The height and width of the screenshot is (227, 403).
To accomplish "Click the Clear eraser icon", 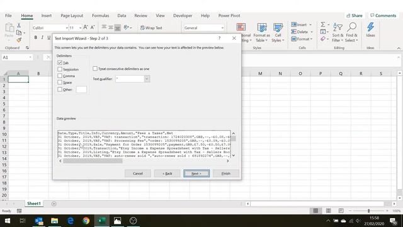I will pos(323,39).
